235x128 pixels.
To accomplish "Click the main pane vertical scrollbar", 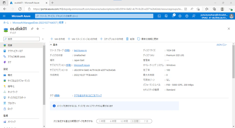I will point(234,61).
